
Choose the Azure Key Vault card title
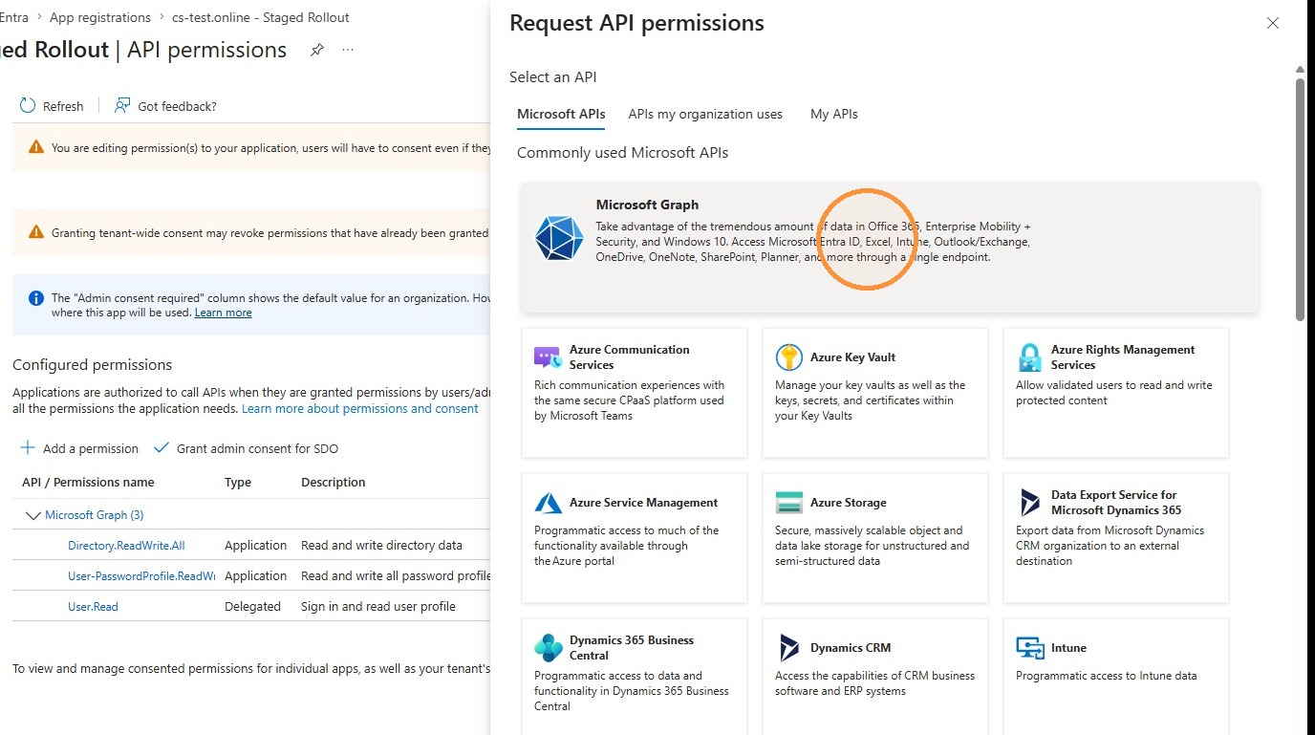pyautogui.click(x=852, y=357)
